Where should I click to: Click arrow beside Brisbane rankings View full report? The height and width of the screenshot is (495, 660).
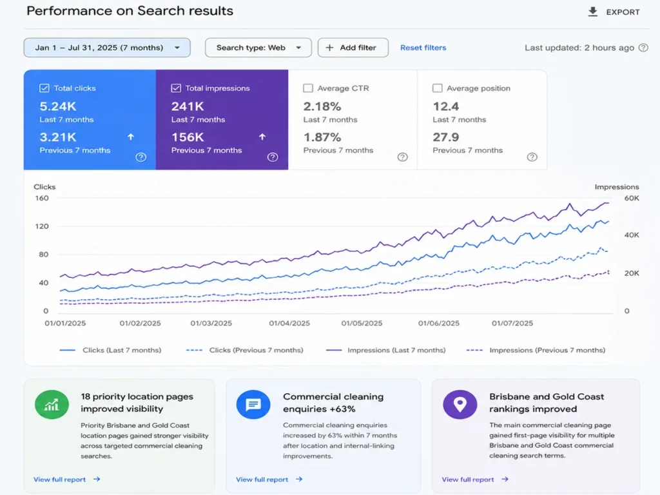[x=505, y=479]
